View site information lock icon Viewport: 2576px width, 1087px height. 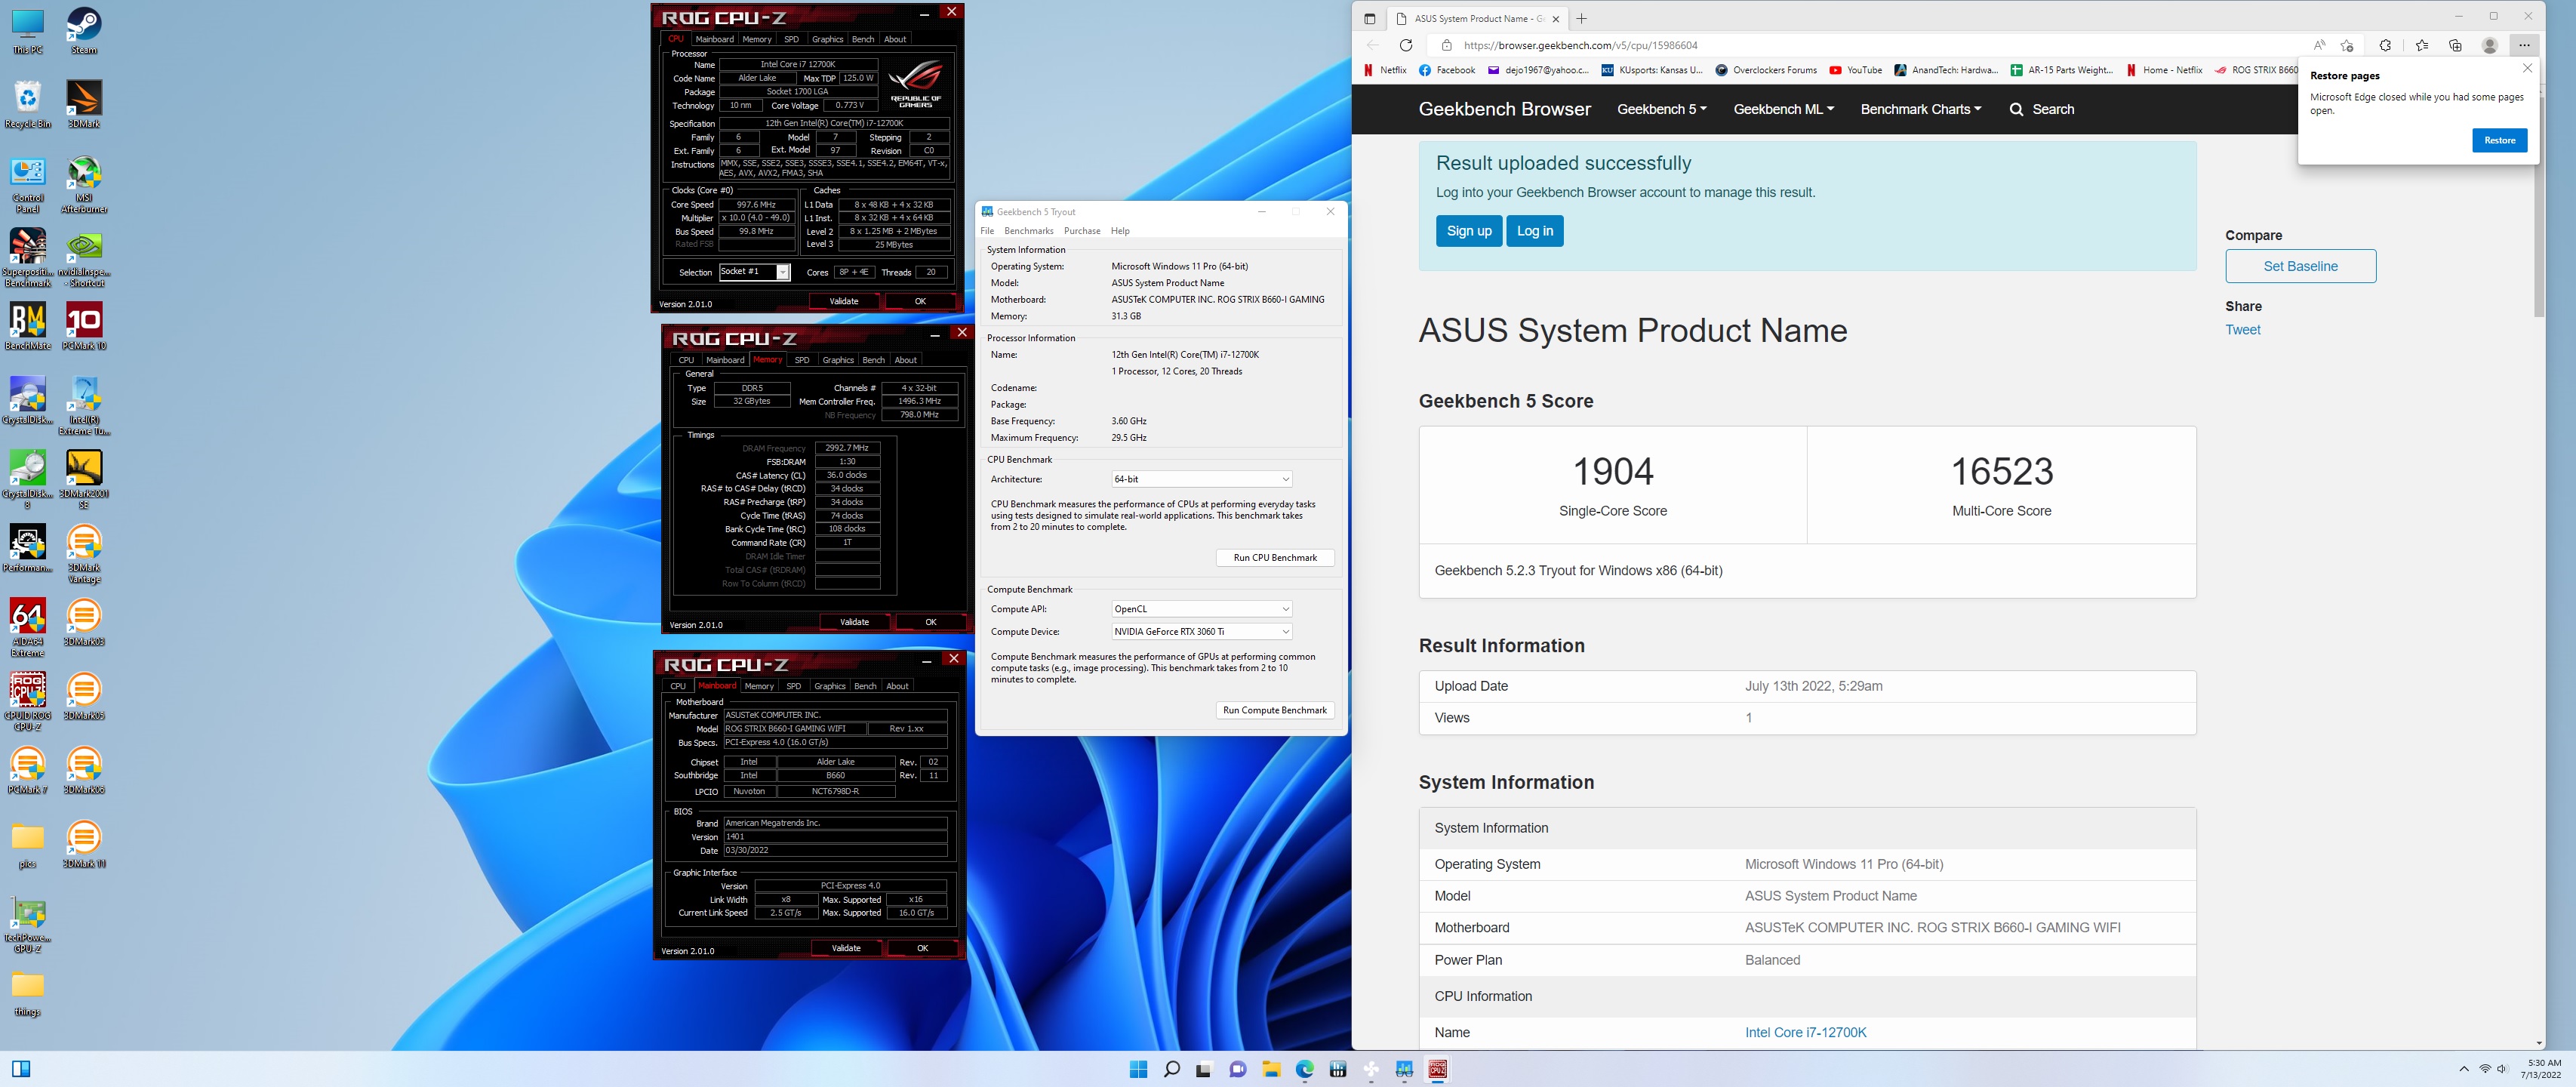(1446, 45)
